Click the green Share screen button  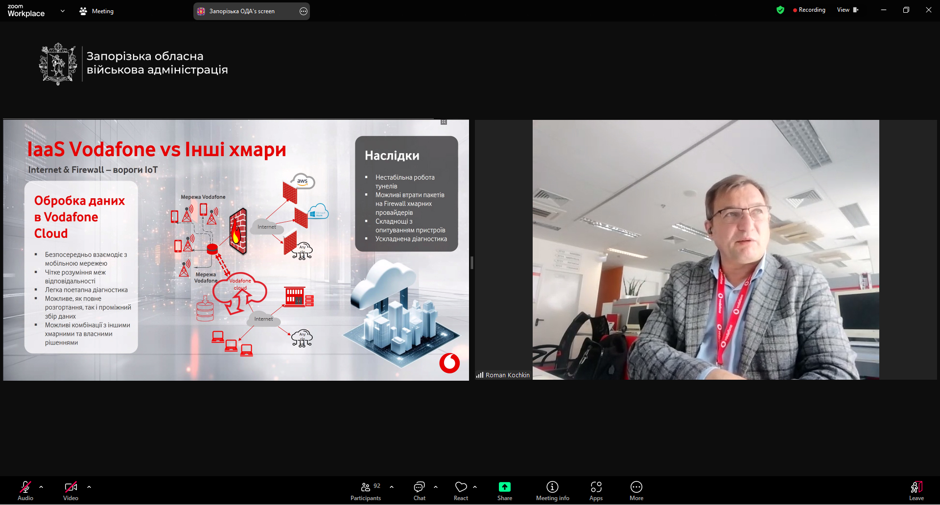click(505, 490)
